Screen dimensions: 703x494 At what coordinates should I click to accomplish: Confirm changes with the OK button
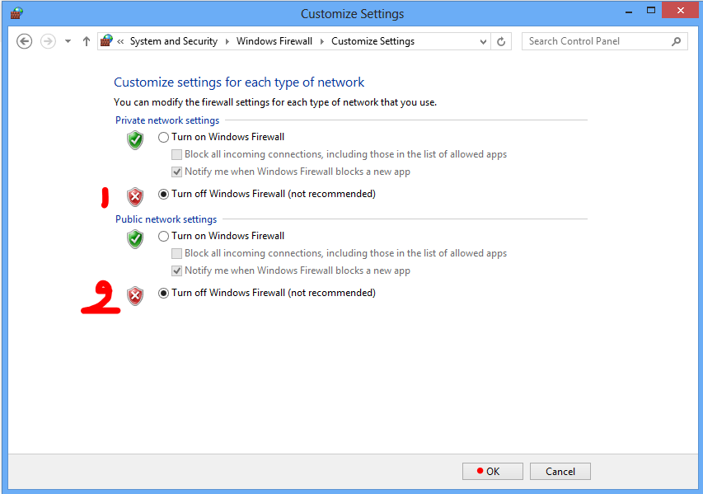click(x=493, y=472)
